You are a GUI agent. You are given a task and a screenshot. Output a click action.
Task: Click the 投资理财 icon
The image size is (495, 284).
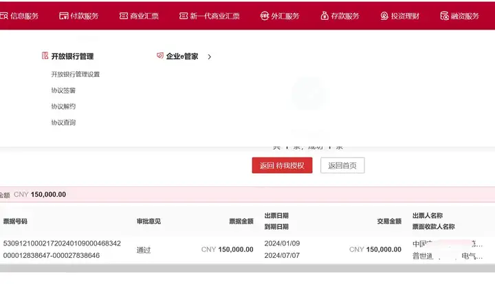(x=384, y=16)
